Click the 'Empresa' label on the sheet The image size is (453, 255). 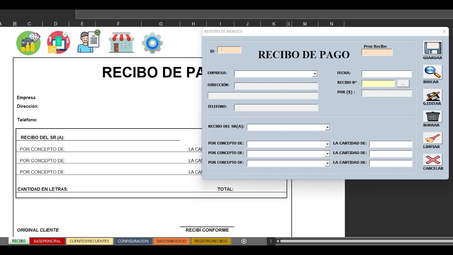pyautogui.click(x=26, y=97)
